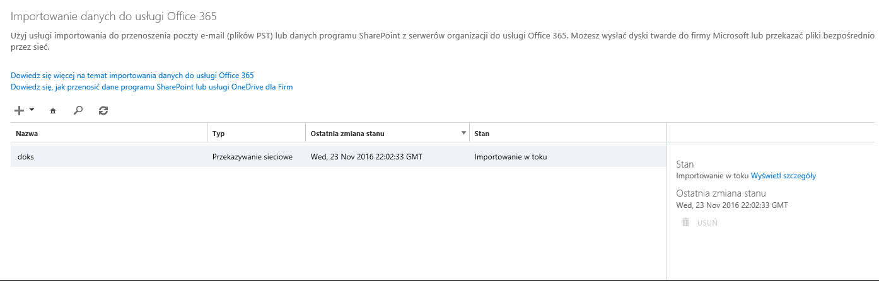Open link about importing data to Office 365

pyautogui.click(x=132, y=76)
